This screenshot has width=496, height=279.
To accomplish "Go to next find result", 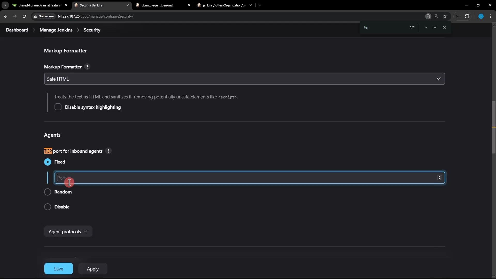I will (435, 27).
